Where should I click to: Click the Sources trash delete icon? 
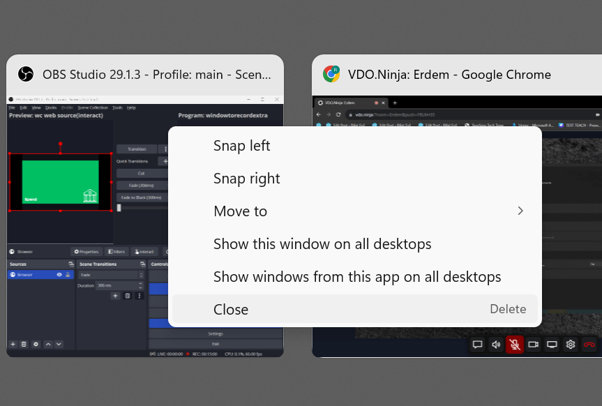[x=24, y=344]
